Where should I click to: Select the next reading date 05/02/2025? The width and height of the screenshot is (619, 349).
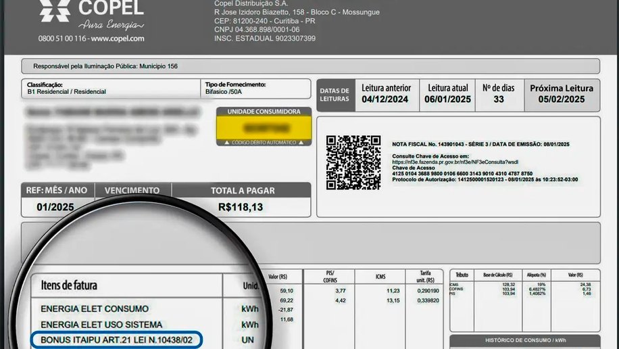click(562, 99)
